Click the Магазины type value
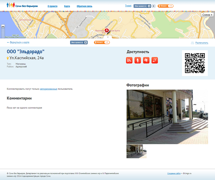The width and height of the screenshot is (215, 180). pyautogui.click(x=21, y=64)
